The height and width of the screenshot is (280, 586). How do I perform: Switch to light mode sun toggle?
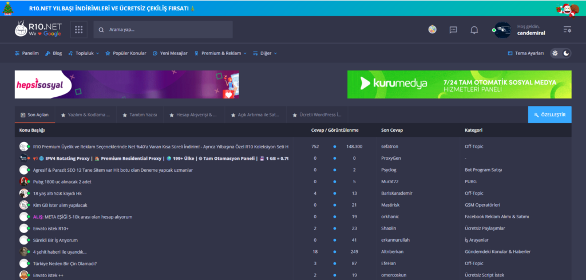pos(555,53)
